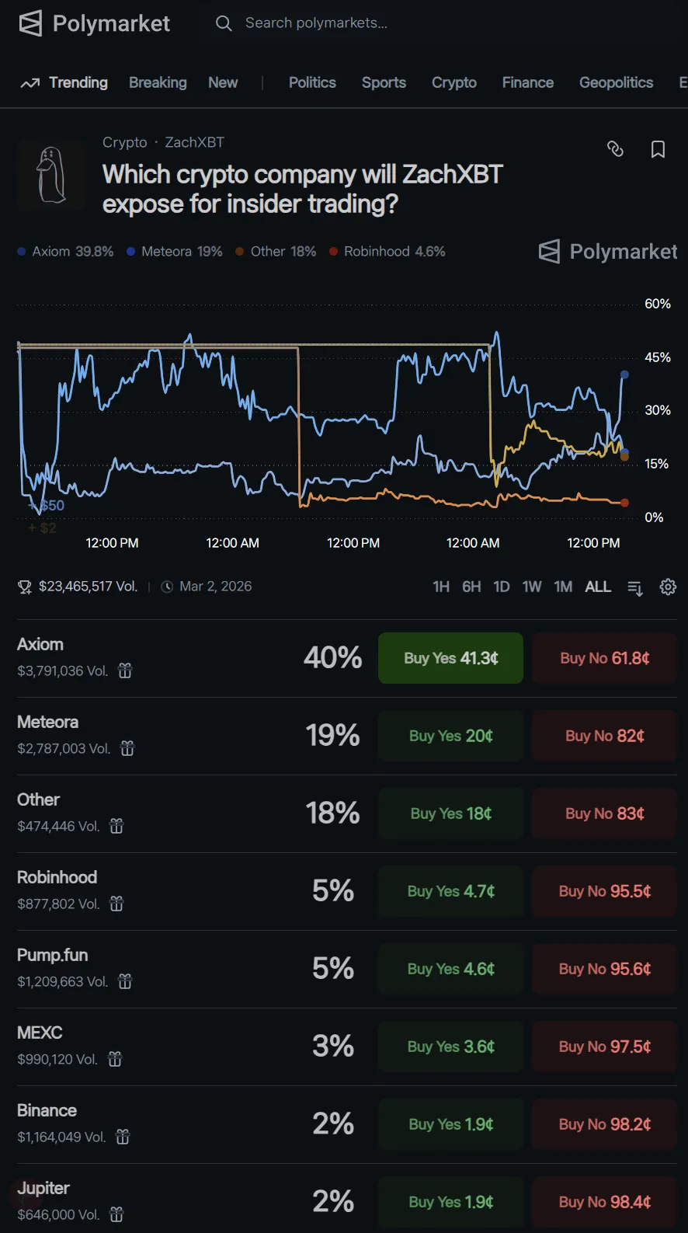Viewport: 688px width, 1233px height.
Task: Buy No on Meteora at 82¢
Action: tap(604, 736)
